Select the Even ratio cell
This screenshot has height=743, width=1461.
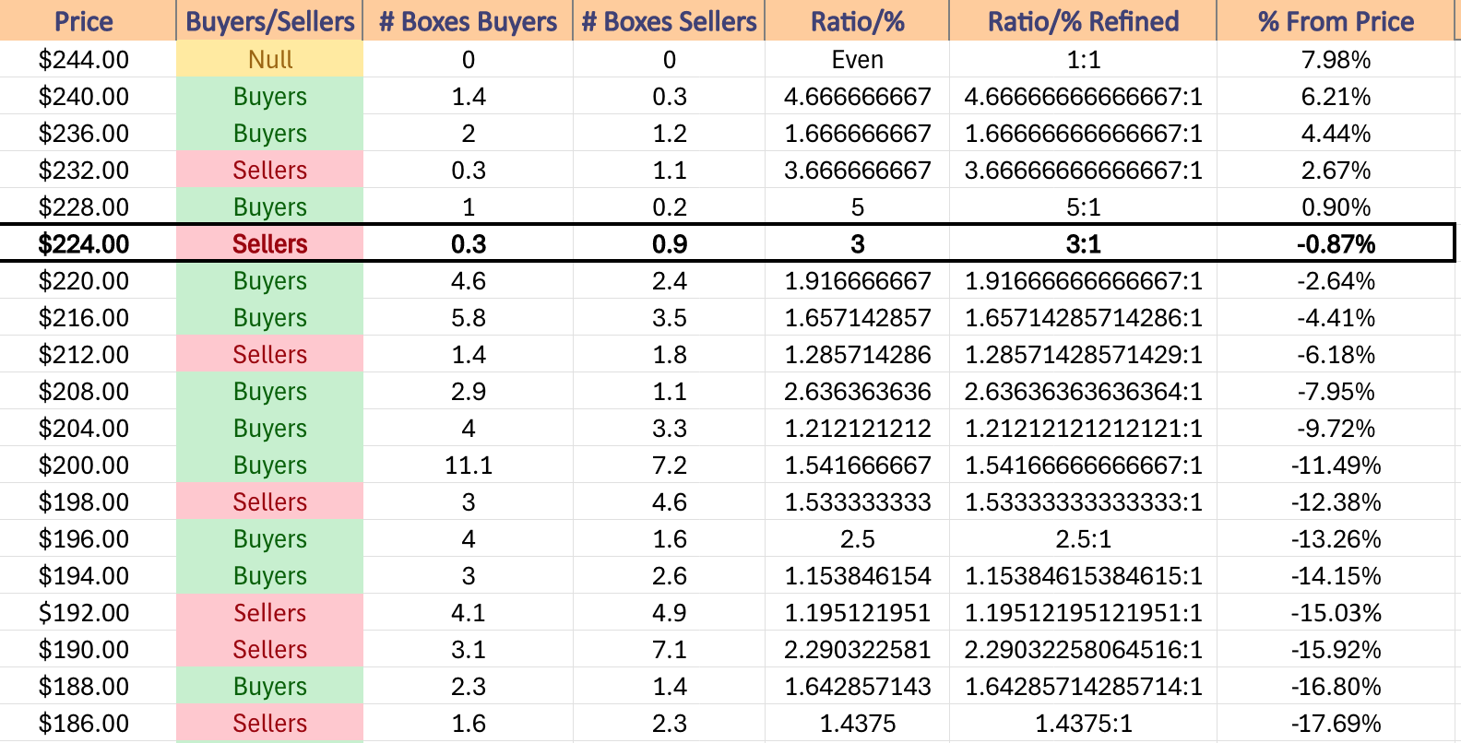[x=858, y=60]
